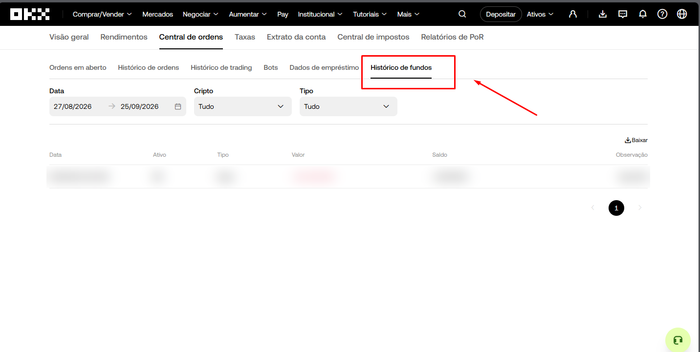The height and width of the screenshot is (352, 700).
Task: Select the Histórico de ordens sub-tab
Action: 149,67
